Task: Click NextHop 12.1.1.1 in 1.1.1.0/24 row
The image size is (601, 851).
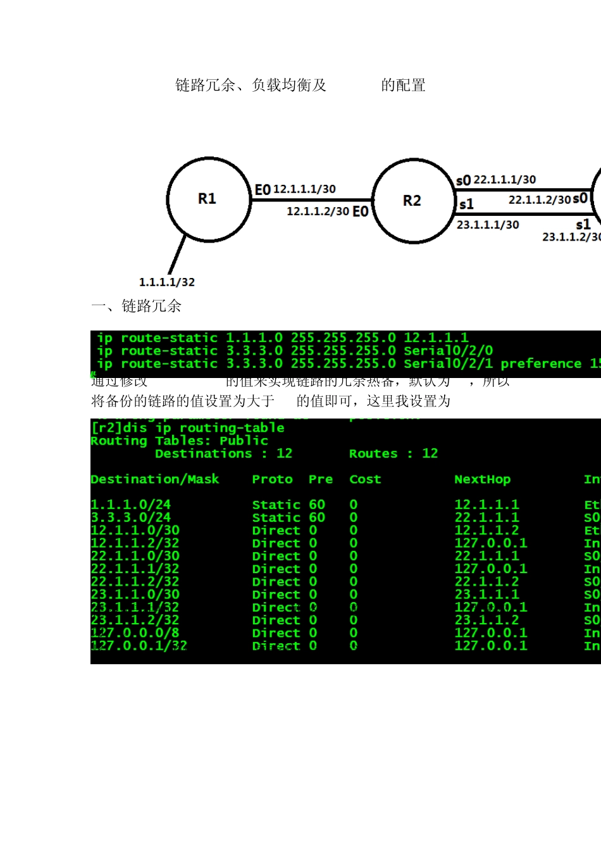Action: click(x=486, y=505)
